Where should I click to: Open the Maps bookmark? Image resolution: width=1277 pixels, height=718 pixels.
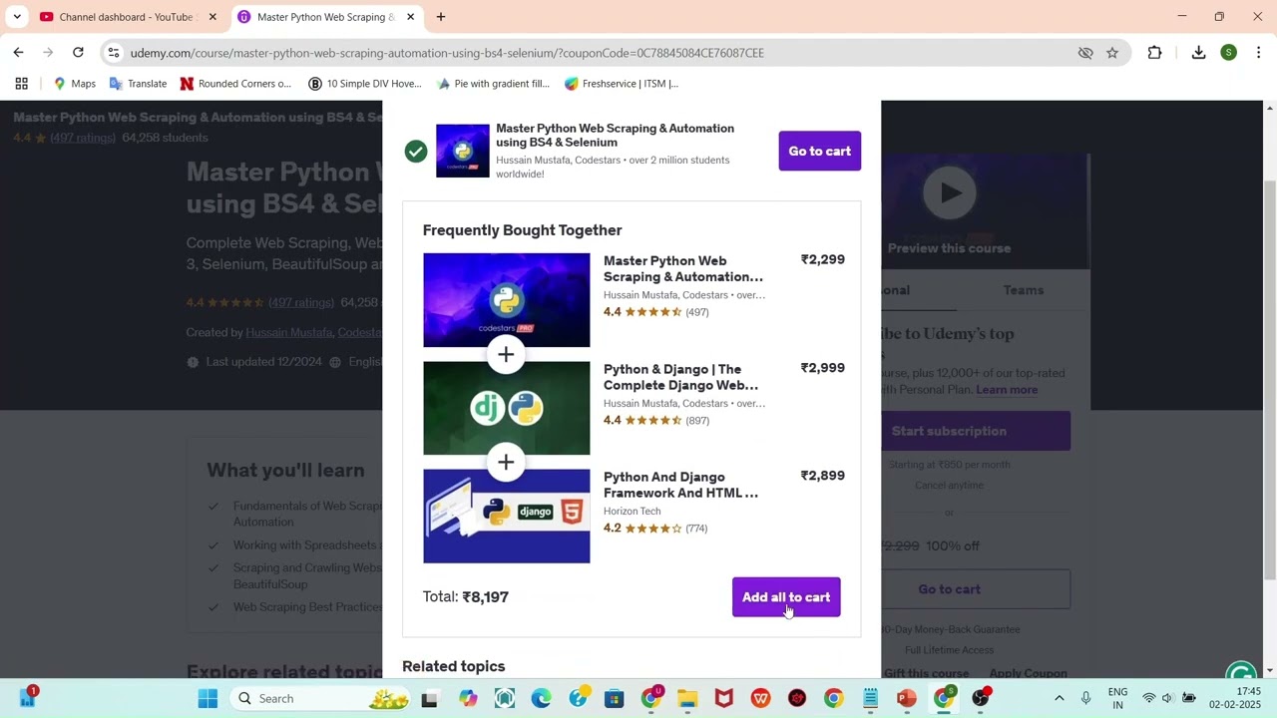pos(75,84)
